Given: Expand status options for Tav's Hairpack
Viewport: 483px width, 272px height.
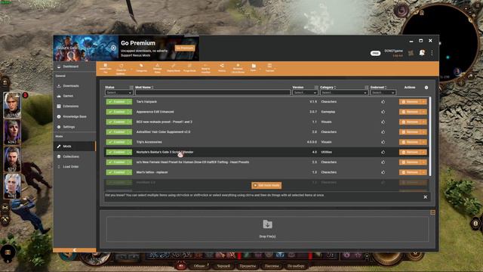Looking at the screenshot, I should [x=130, y=102].
